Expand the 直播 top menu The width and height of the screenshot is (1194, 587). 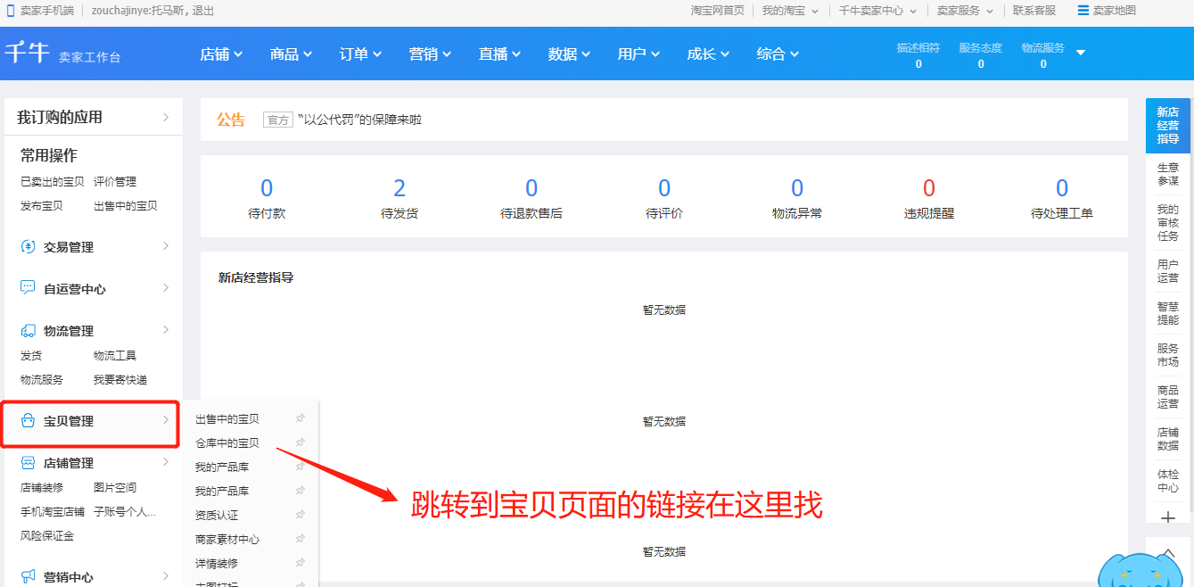click(499, 54)
